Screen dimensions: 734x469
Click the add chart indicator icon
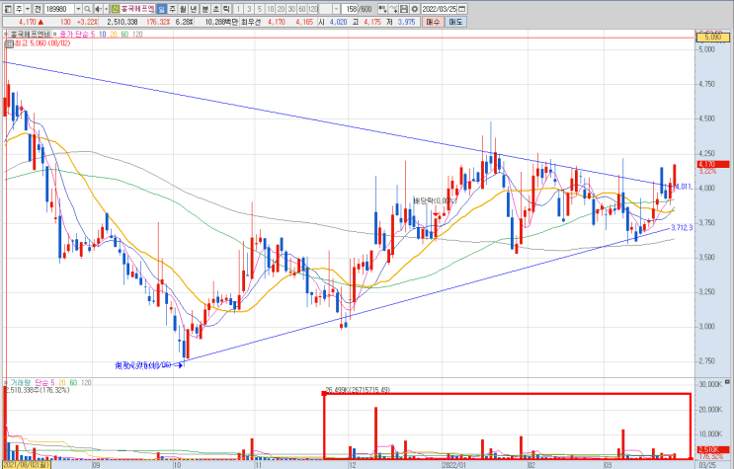[382, 9]
